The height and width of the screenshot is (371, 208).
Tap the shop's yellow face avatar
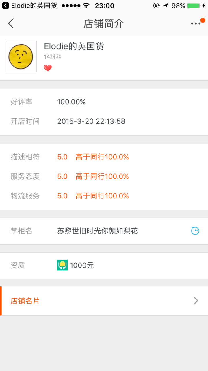21,56
